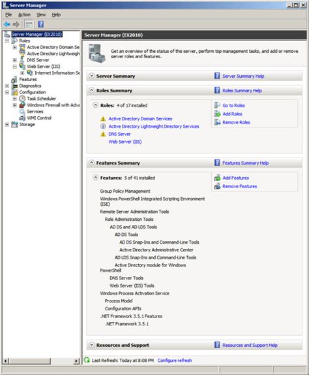Collapse the Web Server (IIS) tree node

[15, 66]
